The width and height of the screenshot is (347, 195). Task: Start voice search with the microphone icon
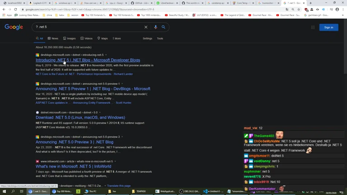click(x=155, y=27)
